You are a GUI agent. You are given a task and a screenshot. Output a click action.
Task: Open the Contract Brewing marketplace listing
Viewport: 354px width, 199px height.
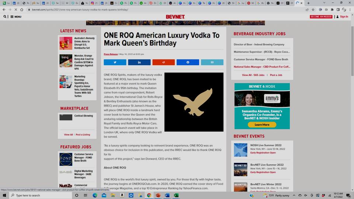(x=84, y=116)
